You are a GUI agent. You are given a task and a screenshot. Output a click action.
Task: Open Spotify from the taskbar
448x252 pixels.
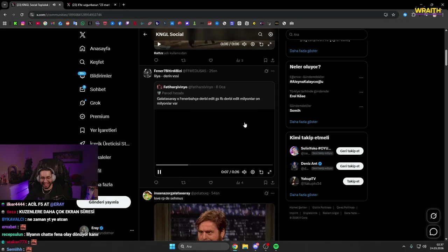[x=276, y=246]
